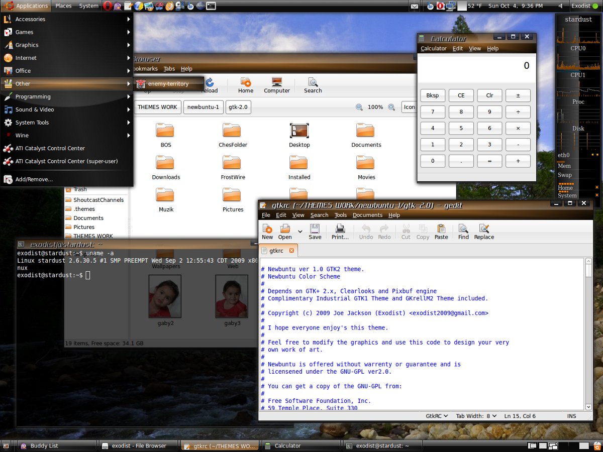Viewport: 603px width, 452px height.
Task: Expand the Graphics submenu
Action: point(67,45)
